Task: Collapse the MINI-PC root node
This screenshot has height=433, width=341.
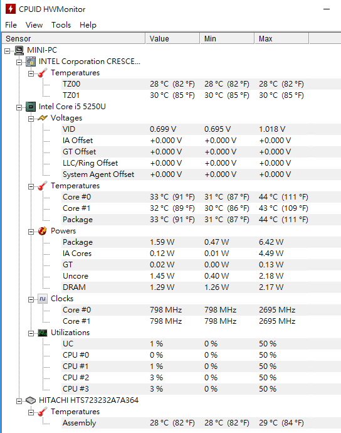Action: (7, 51)
